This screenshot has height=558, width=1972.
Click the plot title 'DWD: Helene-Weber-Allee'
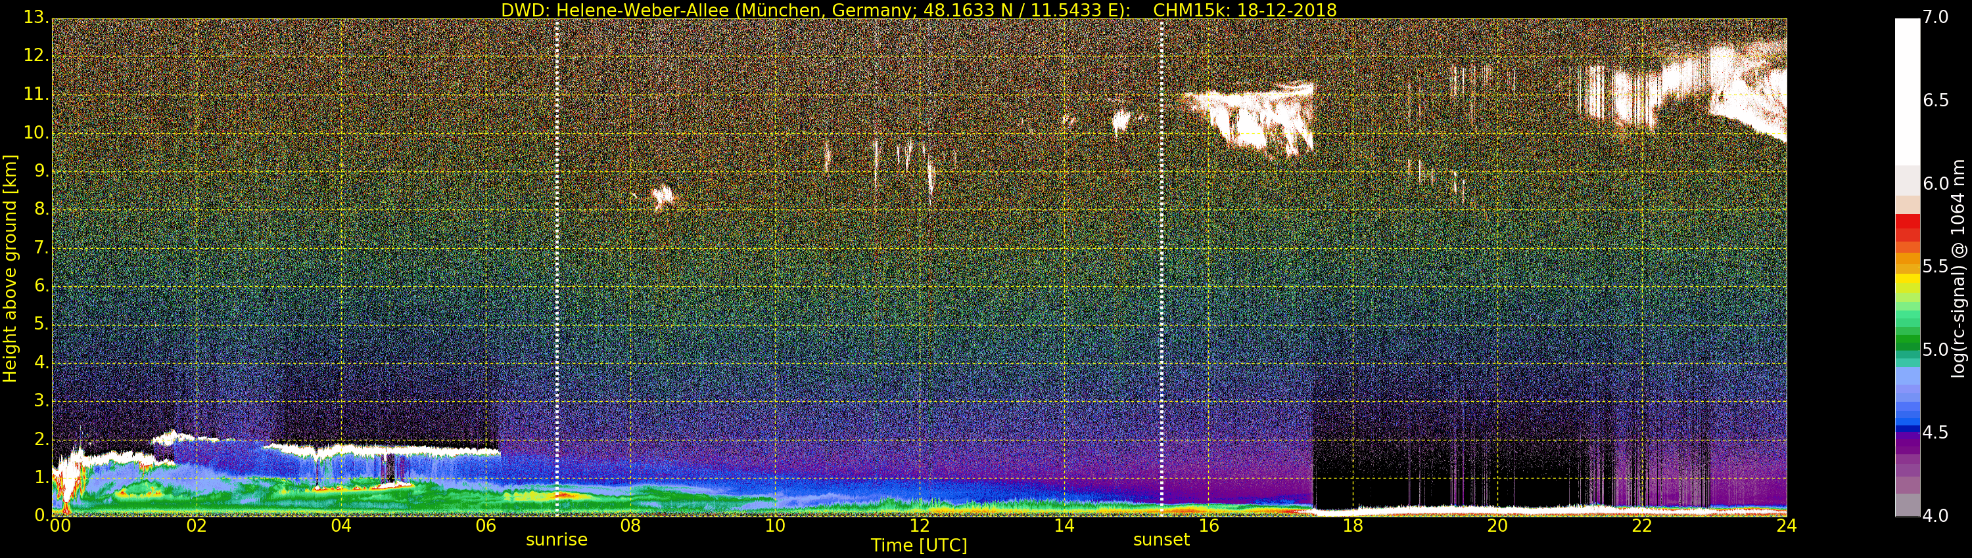[615, 10]
